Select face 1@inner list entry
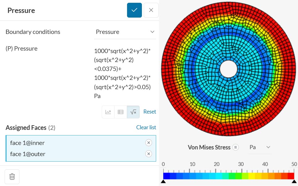 click(x=27, y=143)
